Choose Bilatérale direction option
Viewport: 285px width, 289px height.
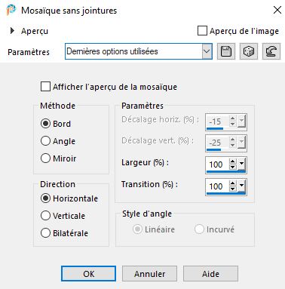point(45,233)
